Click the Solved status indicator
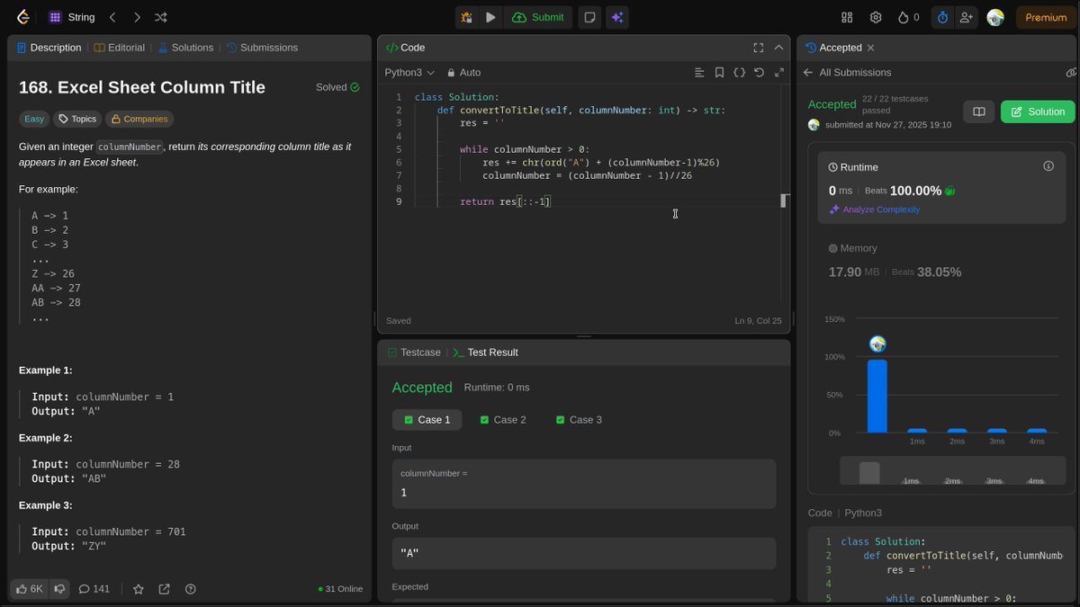Image resolution: width=1080 pixels, height=607 pixels. coord(337,87)
